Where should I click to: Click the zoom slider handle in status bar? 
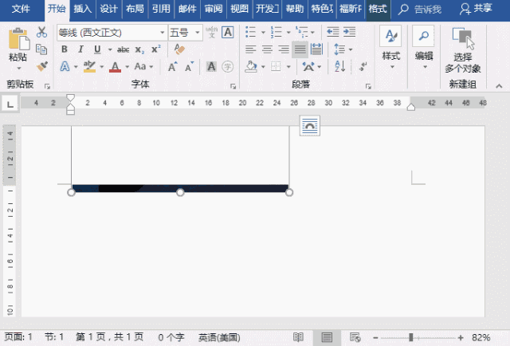[410, 337]
